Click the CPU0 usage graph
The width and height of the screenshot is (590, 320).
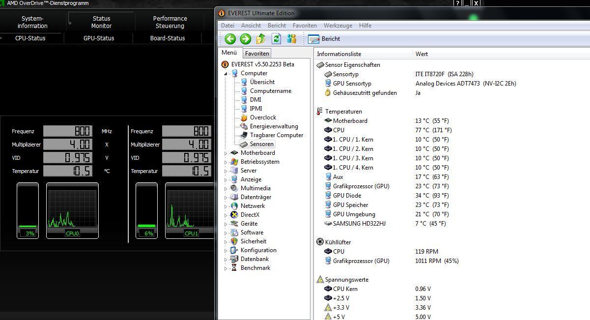[72, 210]
